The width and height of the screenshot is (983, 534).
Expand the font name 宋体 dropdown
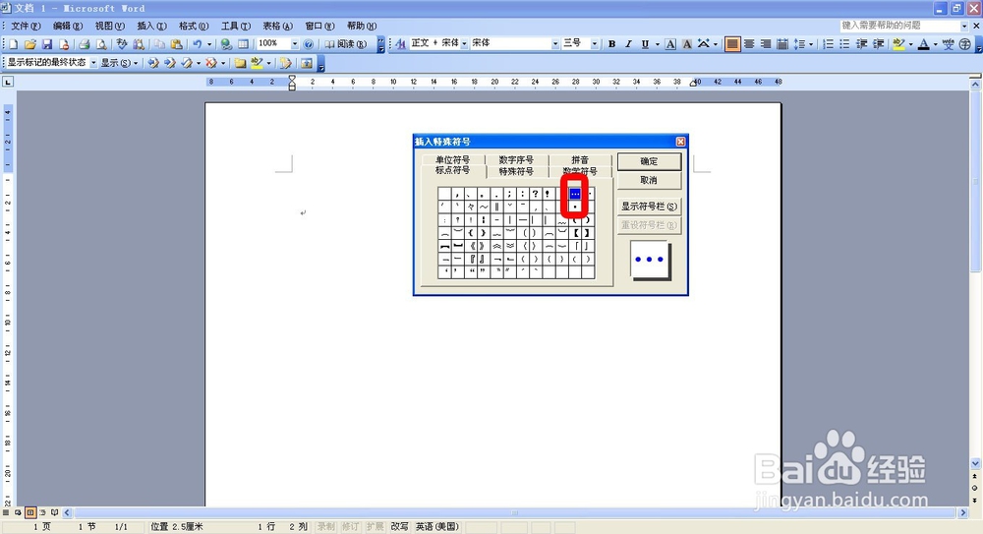coord(554,44)
